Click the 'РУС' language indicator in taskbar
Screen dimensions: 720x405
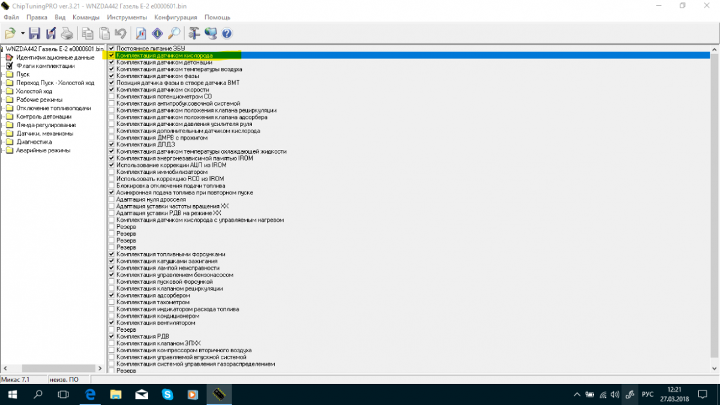[x=647, y=395]
